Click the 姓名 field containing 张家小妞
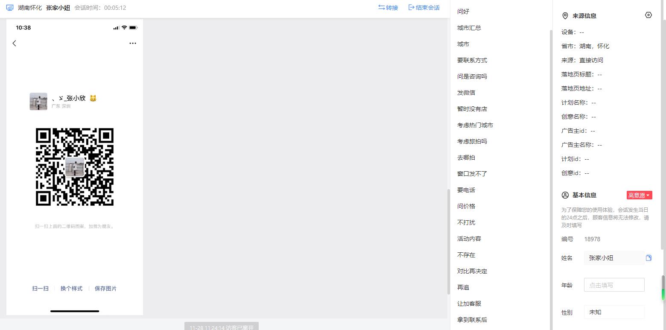Screen dimensions: 666x330 click(614, 258)
